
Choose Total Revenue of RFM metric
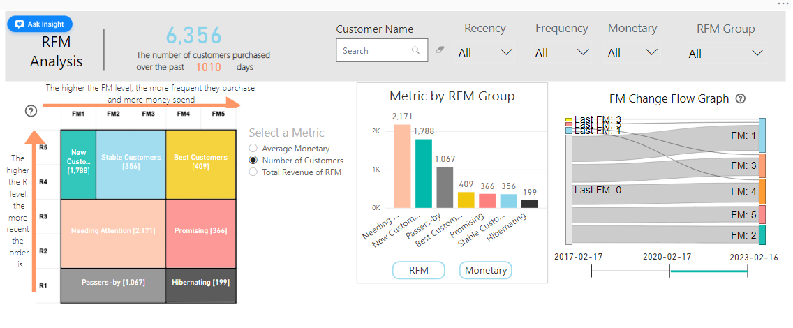(254, 172)
